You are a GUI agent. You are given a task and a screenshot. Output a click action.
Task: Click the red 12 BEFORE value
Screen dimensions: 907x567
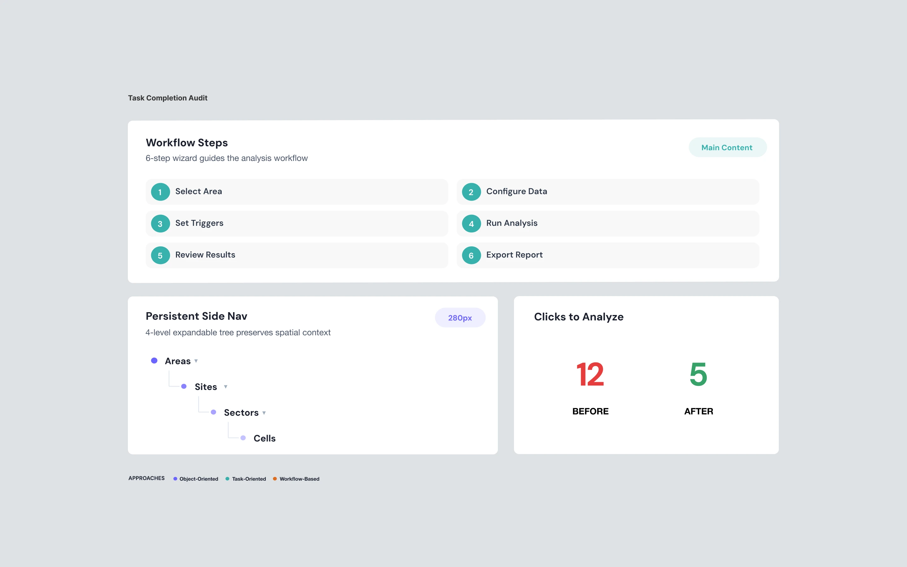[590, 374]
